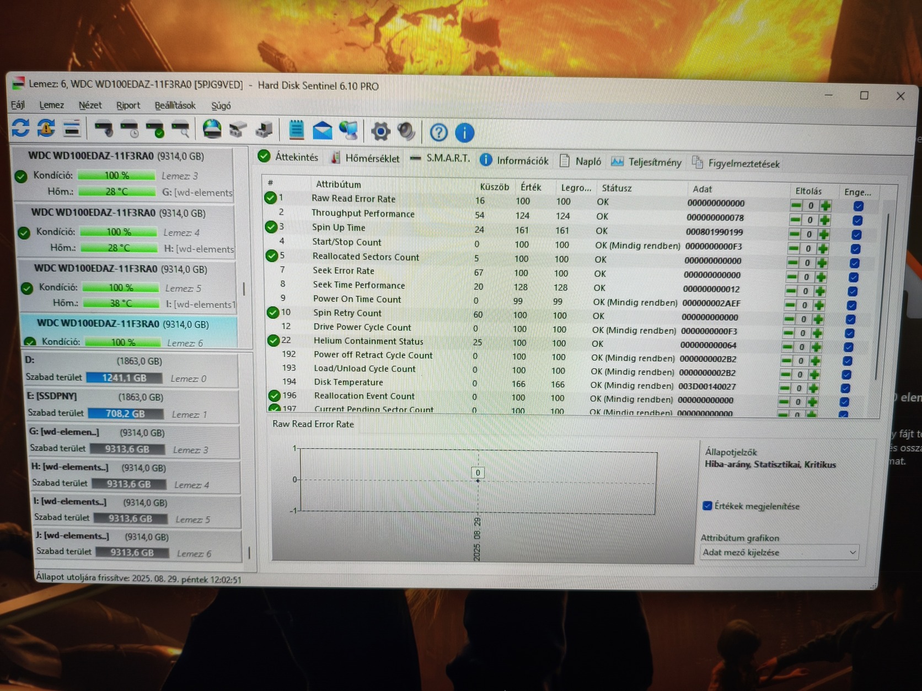Click the green minus in Start/Stop Count row
Viewport: 922px width, 691px height.
794,249
